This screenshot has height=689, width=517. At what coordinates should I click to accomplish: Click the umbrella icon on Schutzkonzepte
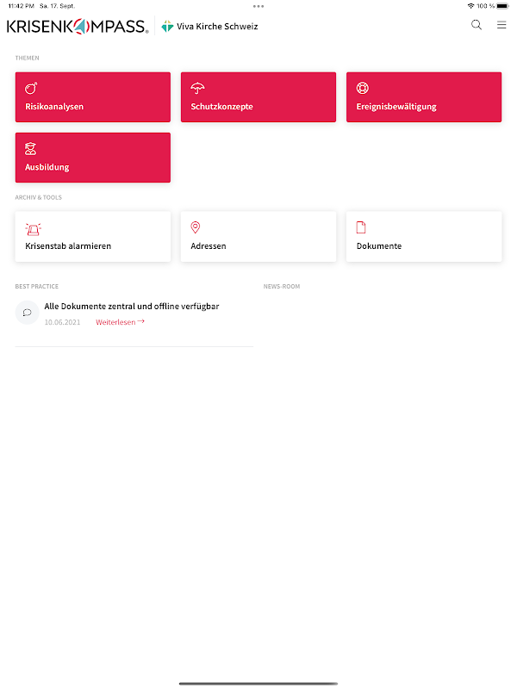(197, 88)
